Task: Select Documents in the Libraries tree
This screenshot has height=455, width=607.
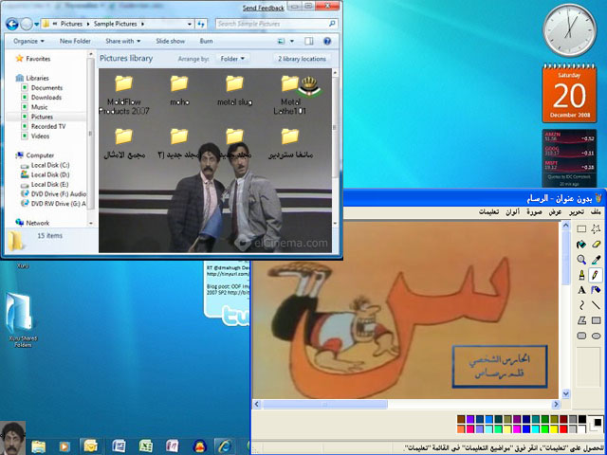Action: pos(46,88)
